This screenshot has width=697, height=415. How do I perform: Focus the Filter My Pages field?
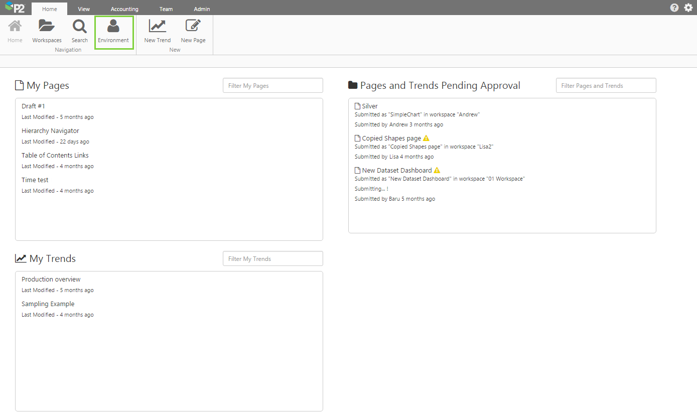(x=273, y=86)
